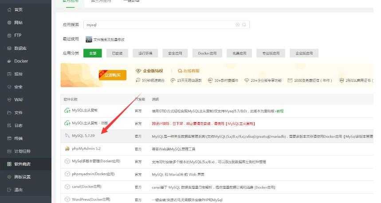Open Docker in the left sidebar

(x=20, y=61)
